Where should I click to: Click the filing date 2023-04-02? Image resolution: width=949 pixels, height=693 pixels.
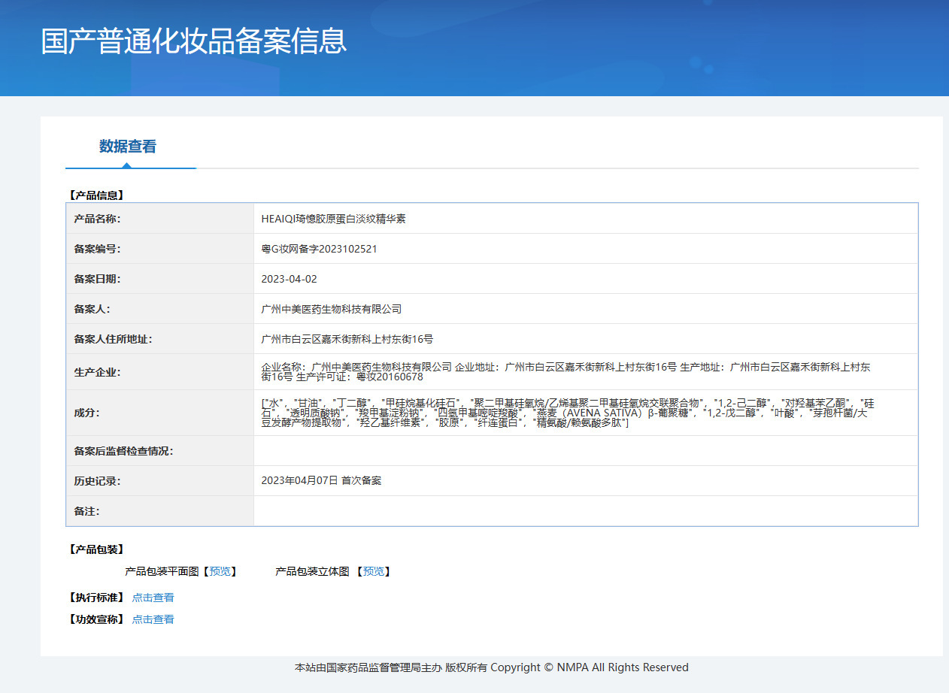(289, 279)
